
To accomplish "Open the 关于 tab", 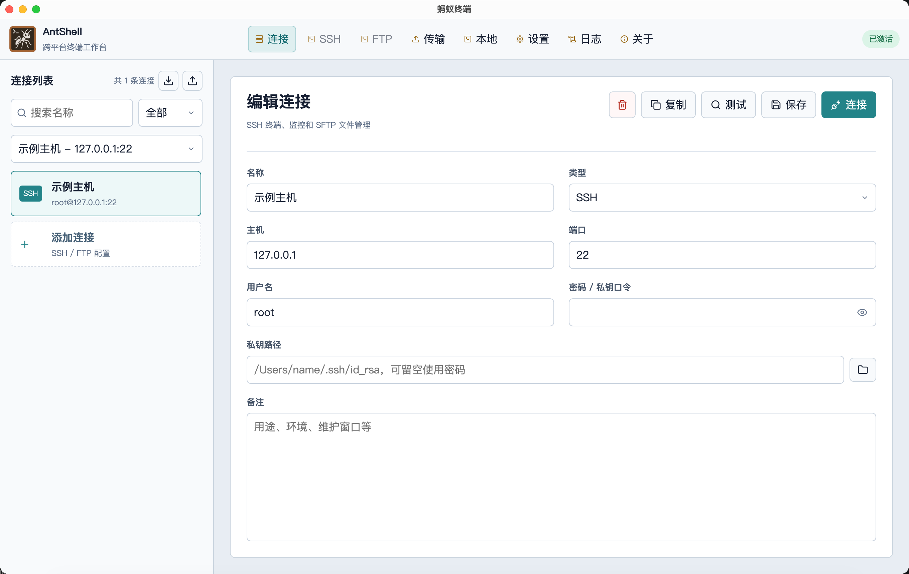I will point(637,39).
